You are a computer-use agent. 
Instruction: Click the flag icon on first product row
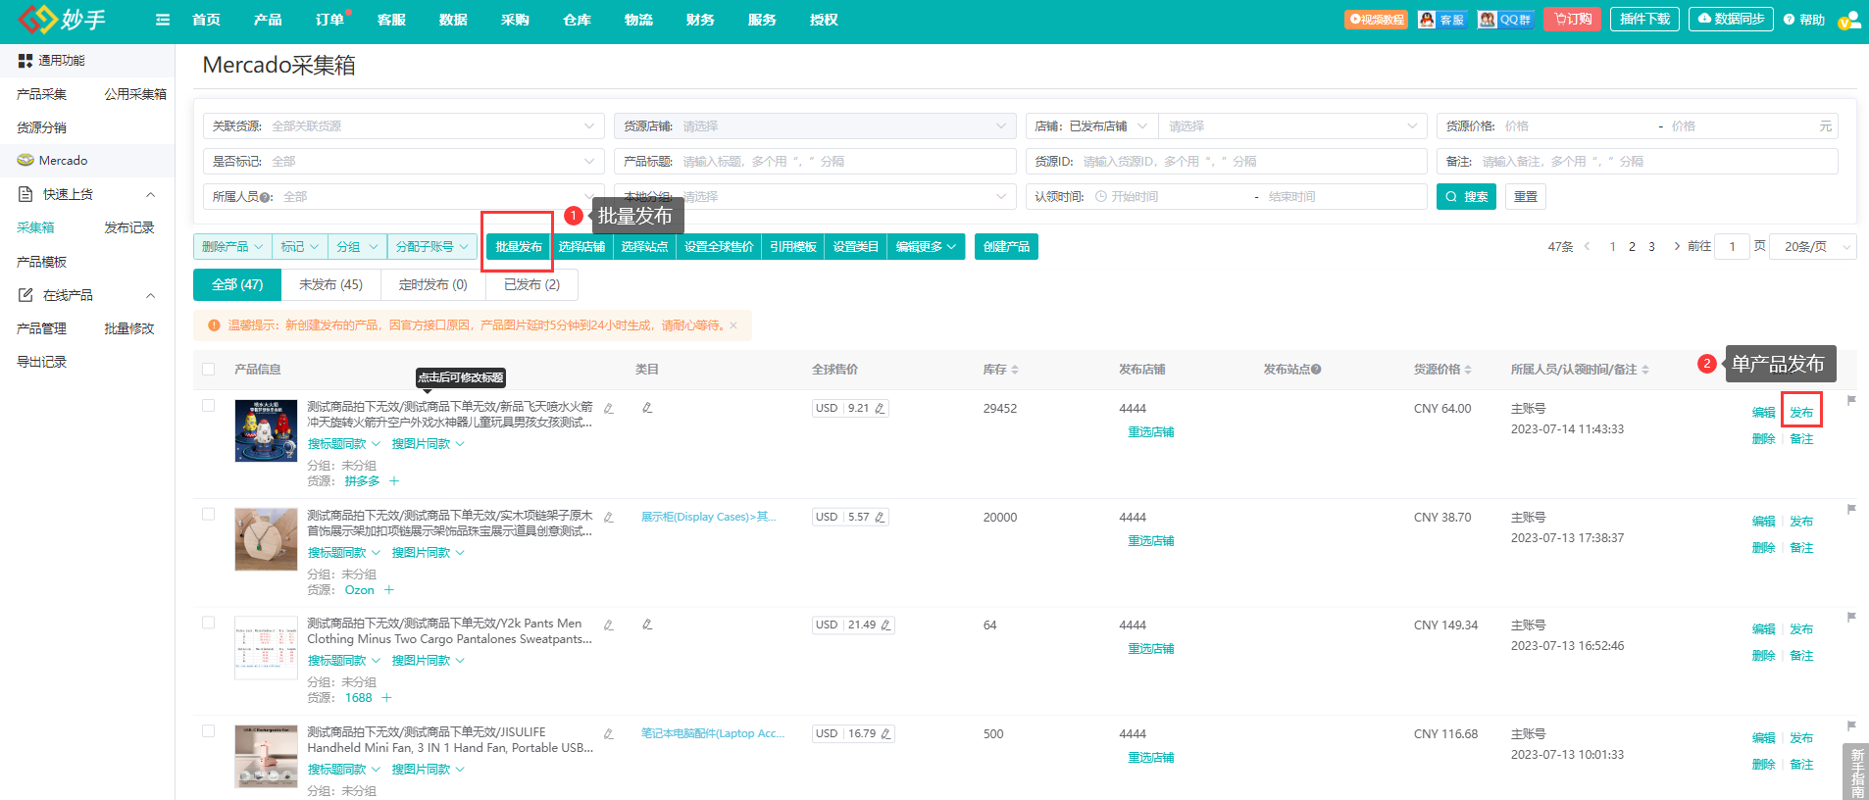(x=1850, y=401)
